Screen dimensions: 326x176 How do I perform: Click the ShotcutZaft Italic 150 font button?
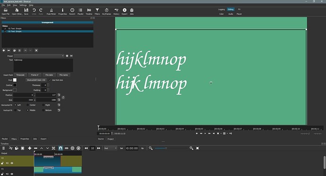[x=36, y=80]
